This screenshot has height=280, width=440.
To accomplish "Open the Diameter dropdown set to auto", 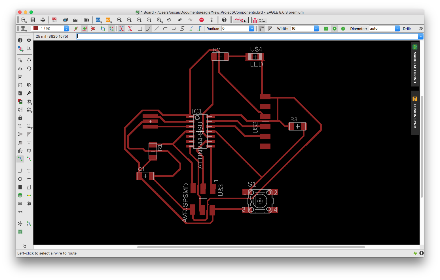I will click(397, 29).
